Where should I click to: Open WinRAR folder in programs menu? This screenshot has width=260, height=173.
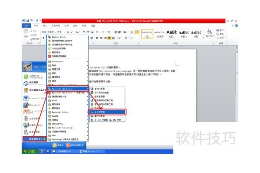click(68, 116)
